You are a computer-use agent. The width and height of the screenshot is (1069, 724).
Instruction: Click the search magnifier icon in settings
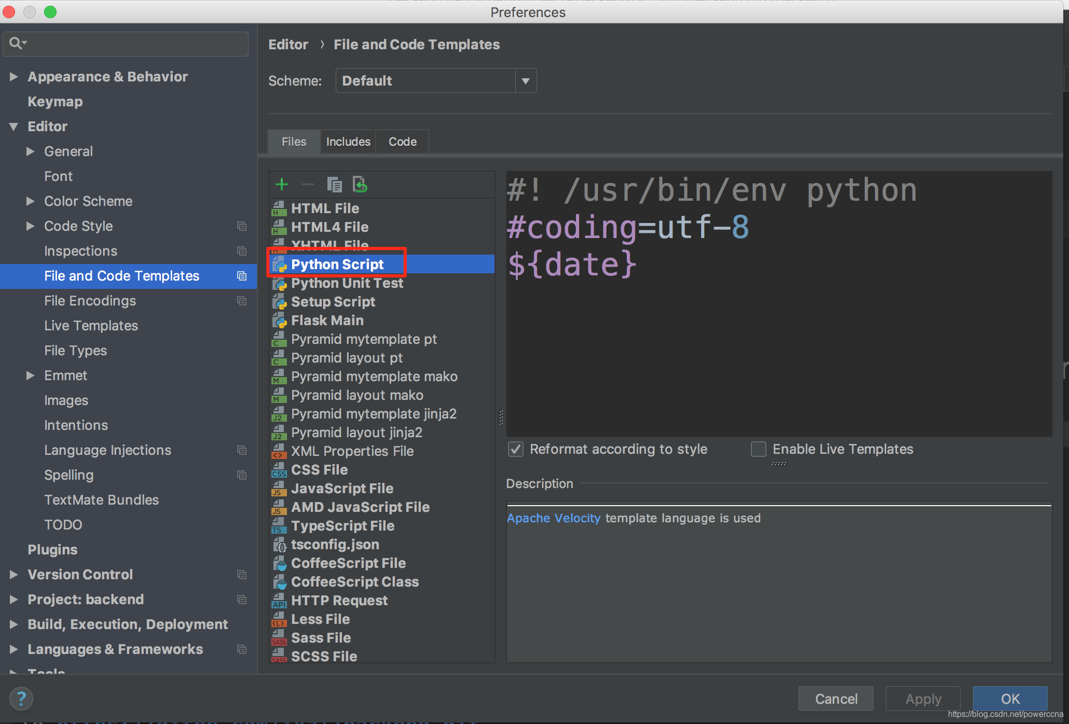(x=17, y=44)
